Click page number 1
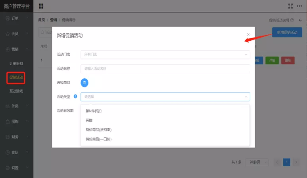The width and height of the screenshot is (307, 178). tap(287, 162)
